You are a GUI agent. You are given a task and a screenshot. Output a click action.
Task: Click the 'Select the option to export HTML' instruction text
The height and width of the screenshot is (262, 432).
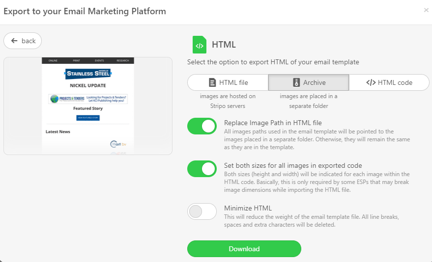pyautogui.click(x=273, y=62)
